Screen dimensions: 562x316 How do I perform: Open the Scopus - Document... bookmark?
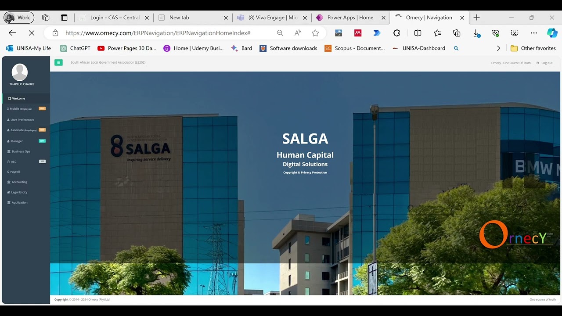355,48
